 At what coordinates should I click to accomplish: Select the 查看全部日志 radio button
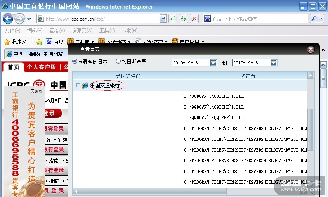tap(75, 62)
